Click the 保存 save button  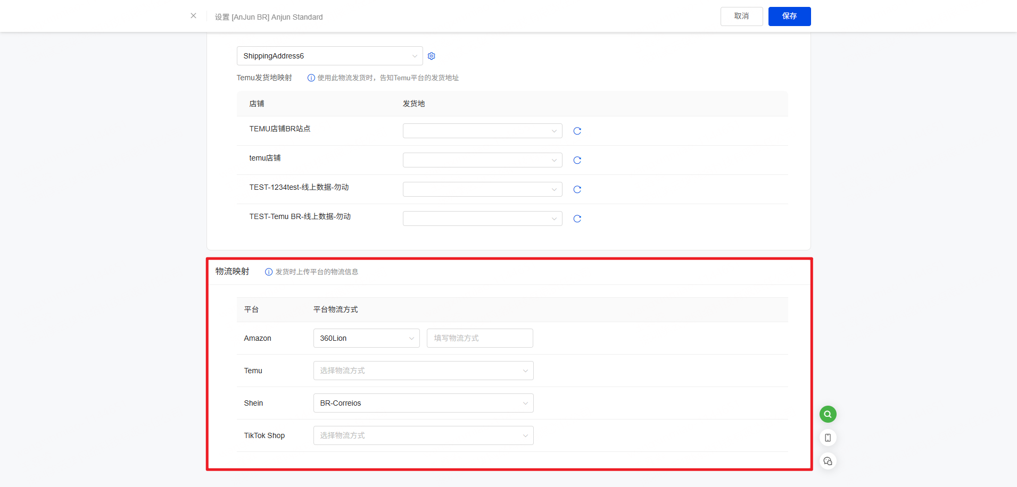(x=789, y=16)
